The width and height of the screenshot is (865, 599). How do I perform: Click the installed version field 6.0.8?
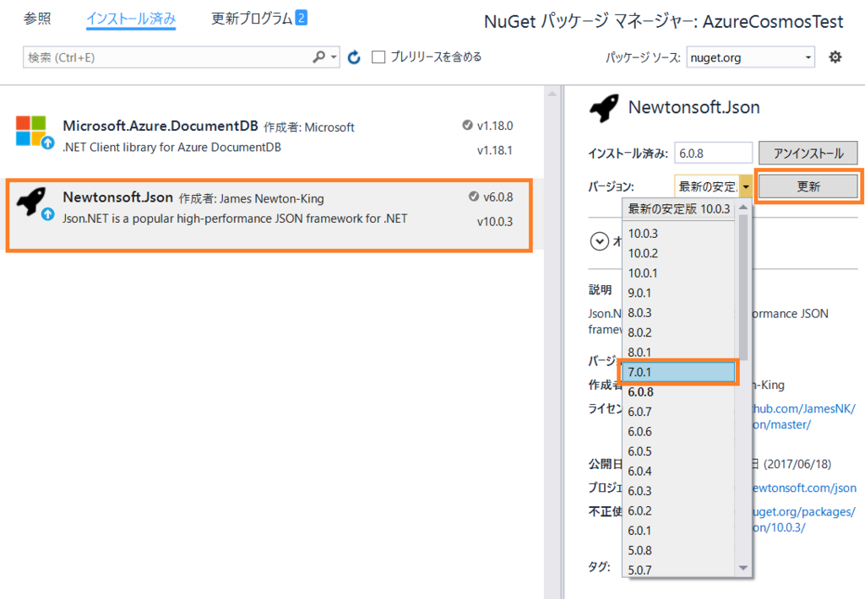pyautogui.click(x=713, y=154)
